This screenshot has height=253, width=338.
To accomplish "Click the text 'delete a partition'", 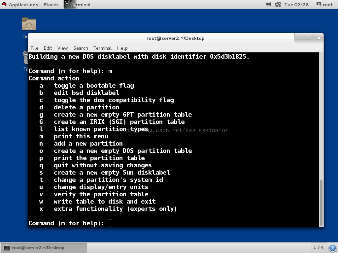I will (x=86, y=107).
